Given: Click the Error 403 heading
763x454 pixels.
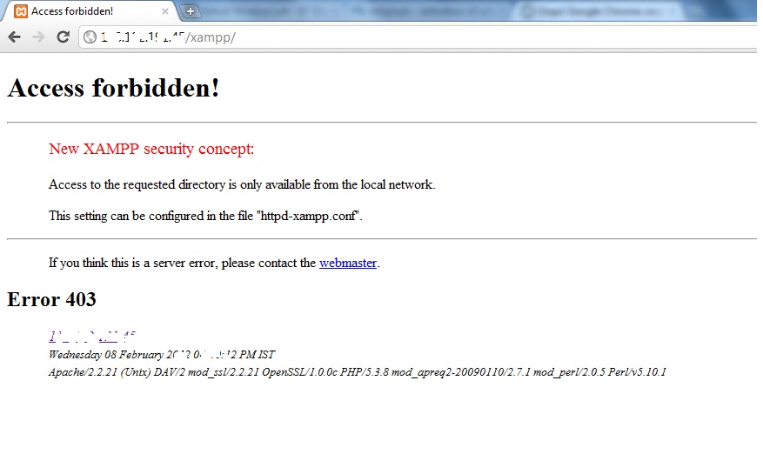Looking at the screenshot, I should 51,299.
